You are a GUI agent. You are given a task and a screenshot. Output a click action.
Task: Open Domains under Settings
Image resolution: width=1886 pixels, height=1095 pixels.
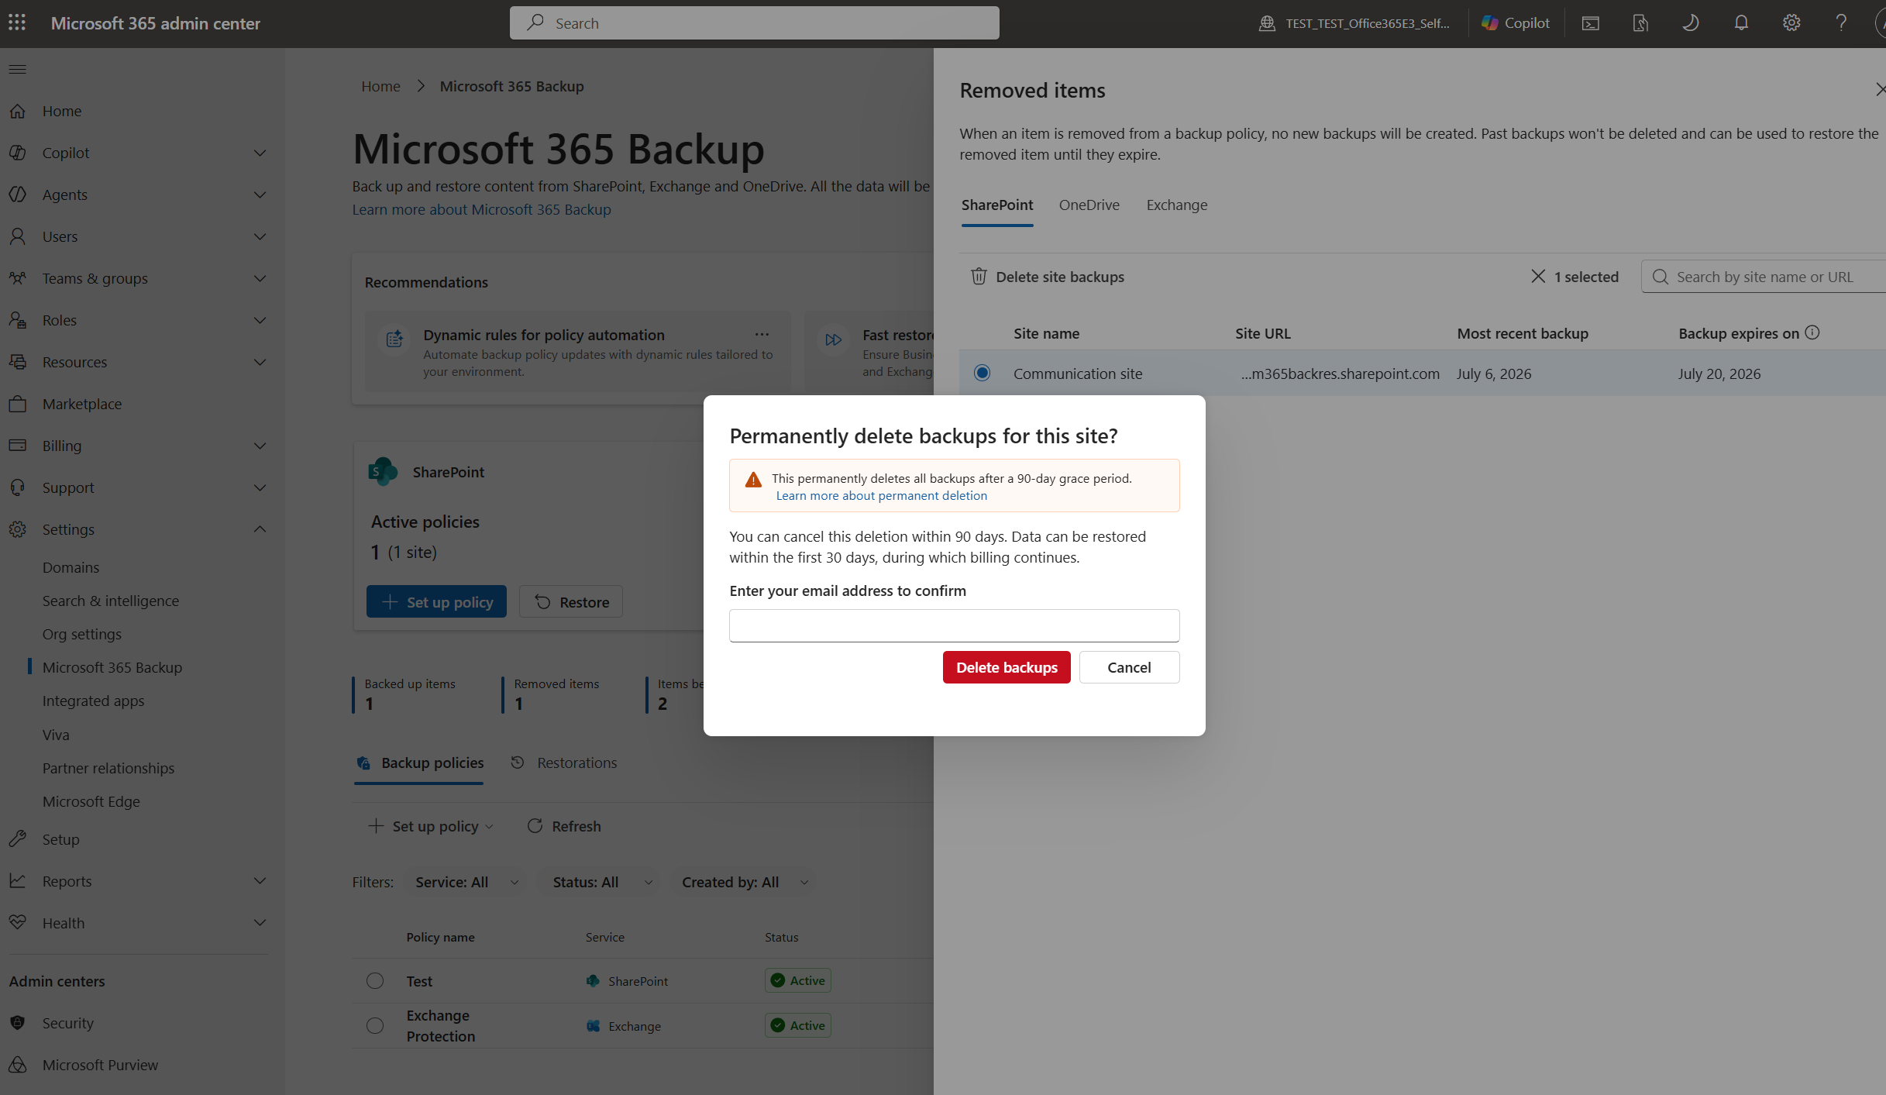tap(71, 567)
